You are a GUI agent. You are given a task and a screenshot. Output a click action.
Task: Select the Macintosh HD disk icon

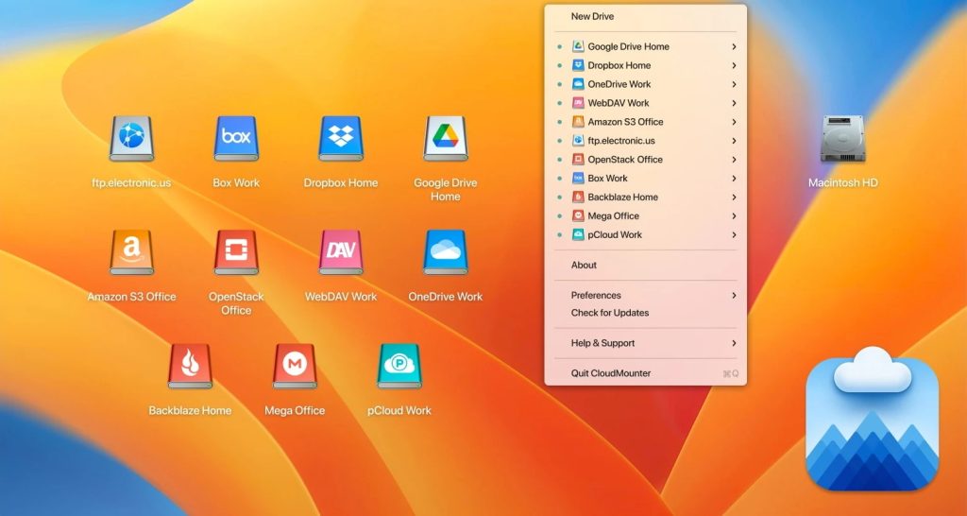842,139
